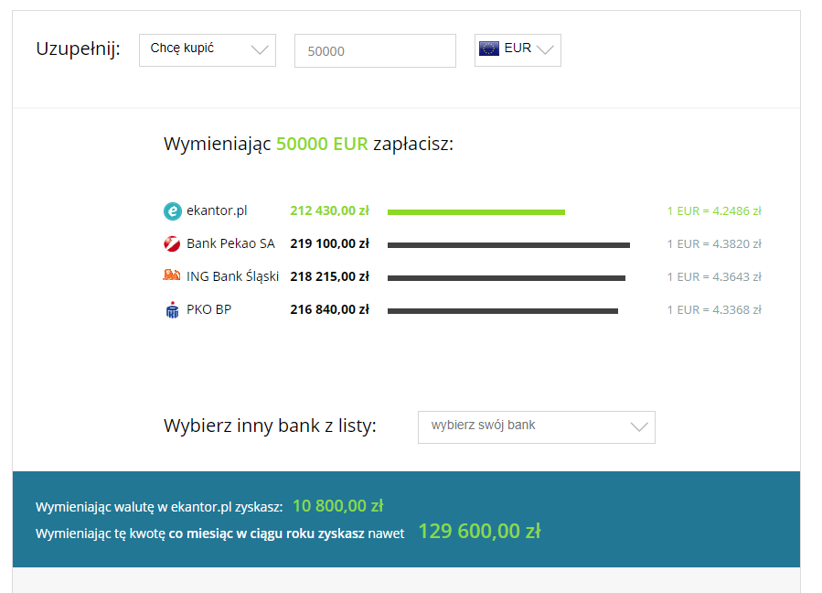
Task: Select the Bank Pekao SA name
Action: tap(230, 243)
